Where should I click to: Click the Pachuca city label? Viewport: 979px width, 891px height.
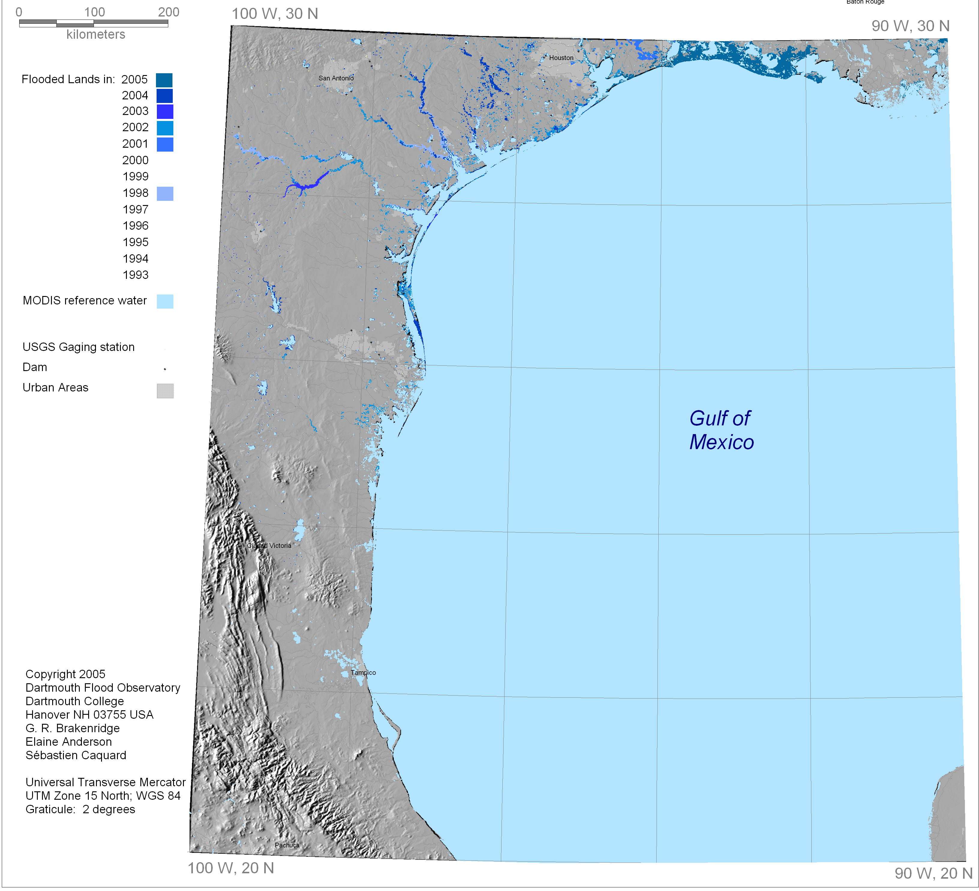(x=287, y=845)
